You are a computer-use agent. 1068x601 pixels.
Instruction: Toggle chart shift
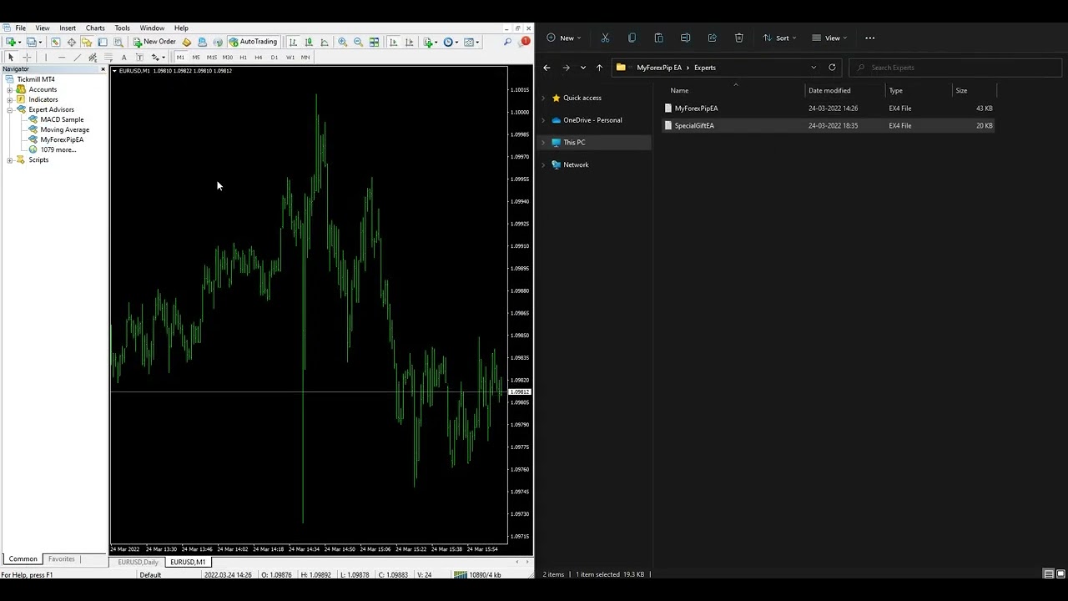click(x=410, y=42)
